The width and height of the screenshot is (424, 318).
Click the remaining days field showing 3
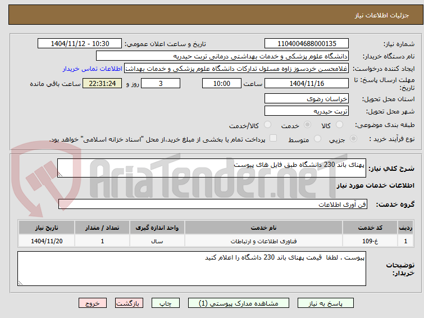pos(161,83)
